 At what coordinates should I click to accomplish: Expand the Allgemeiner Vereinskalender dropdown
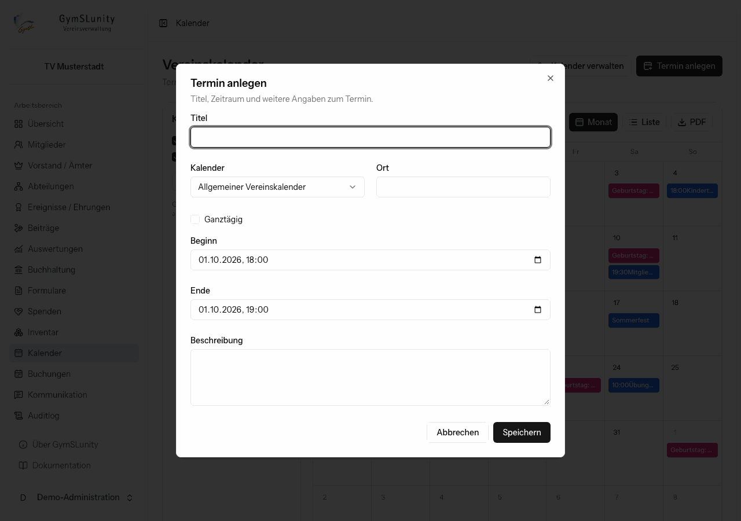click(277, 187)
